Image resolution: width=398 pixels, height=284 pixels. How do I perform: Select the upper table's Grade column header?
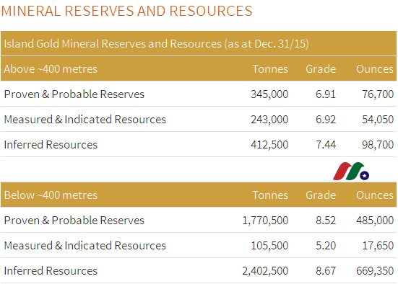pos(321,69)
